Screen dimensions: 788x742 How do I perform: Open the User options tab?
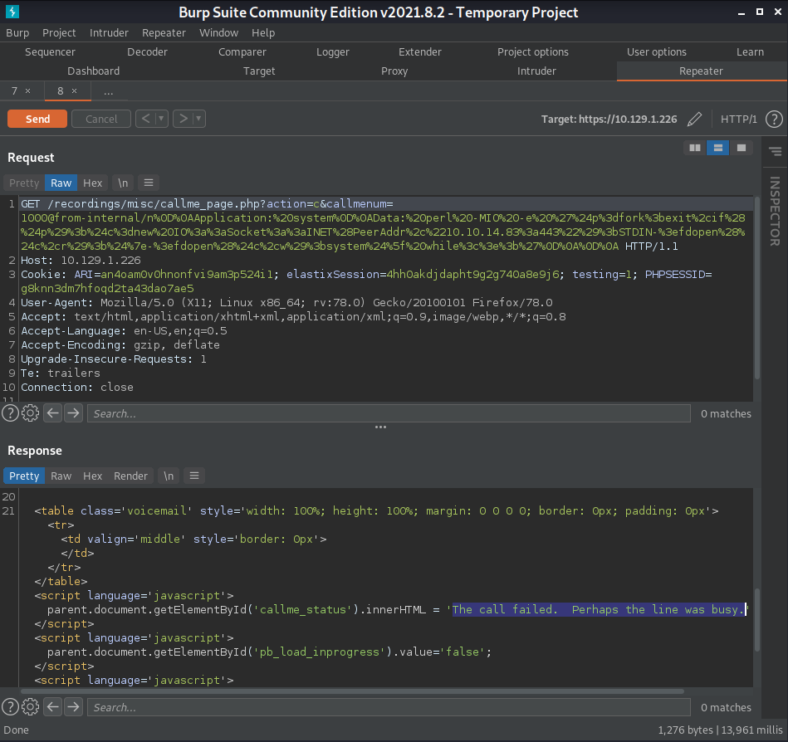pos(656,51)
